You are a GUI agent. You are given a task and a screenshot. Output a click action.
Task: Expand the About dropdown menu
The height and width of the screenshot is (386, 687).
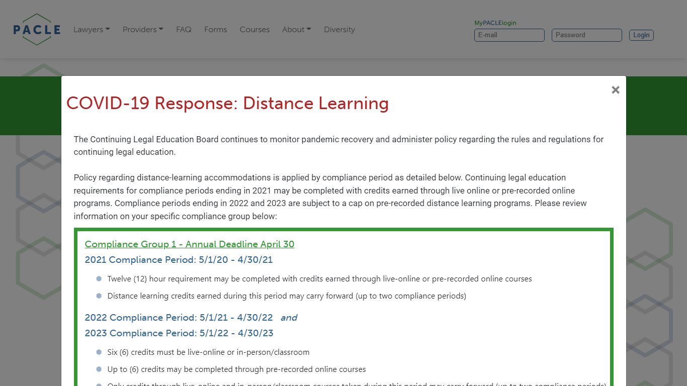[x=297, y=30]
